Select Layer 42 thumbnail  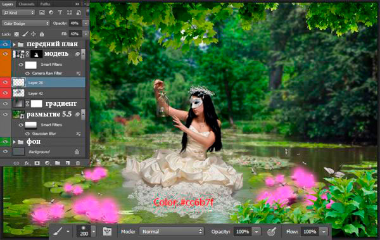(18, 93)
